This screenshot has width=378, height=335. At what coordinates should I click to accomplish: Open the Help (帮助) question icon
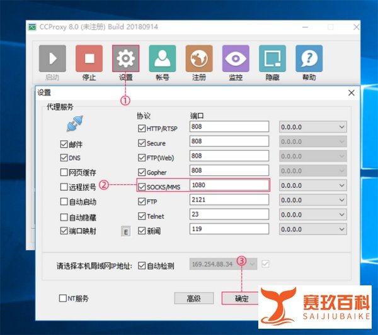pyautogui.click(x=309, y=58)
